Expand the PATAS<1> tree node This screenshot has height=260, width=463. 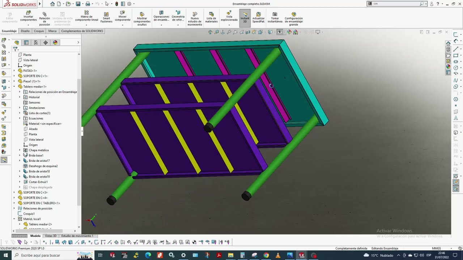coord(14,71)
